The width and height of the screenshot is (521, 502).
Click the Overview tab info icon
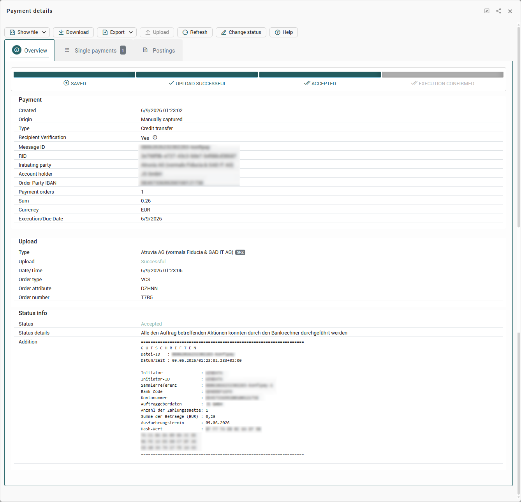(x=17, y=50)
